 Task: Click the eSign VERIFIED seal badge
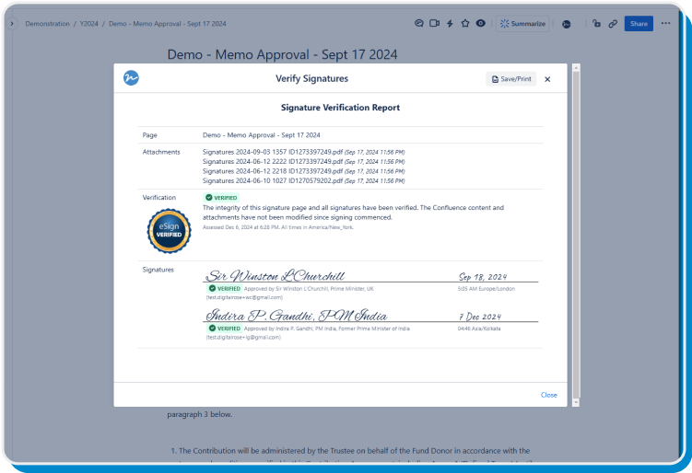(169, 231)
